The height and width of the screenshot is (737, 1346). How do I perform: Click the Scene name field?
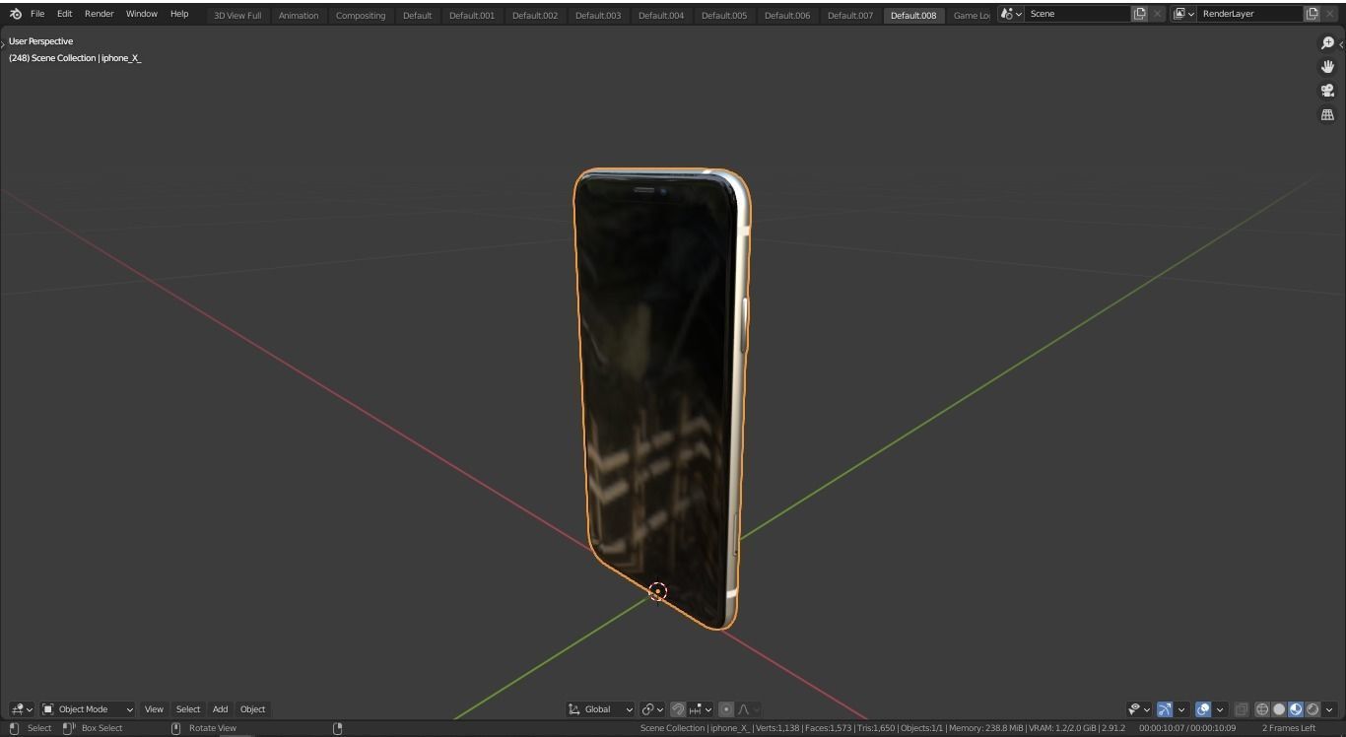pos(1078,14)
